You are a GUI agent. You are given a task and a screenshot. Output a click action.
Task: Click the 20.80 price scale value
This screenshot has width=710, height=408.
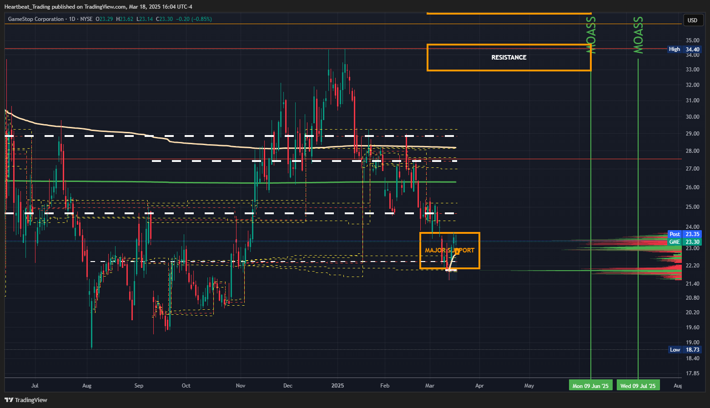[x=692, y=298]
